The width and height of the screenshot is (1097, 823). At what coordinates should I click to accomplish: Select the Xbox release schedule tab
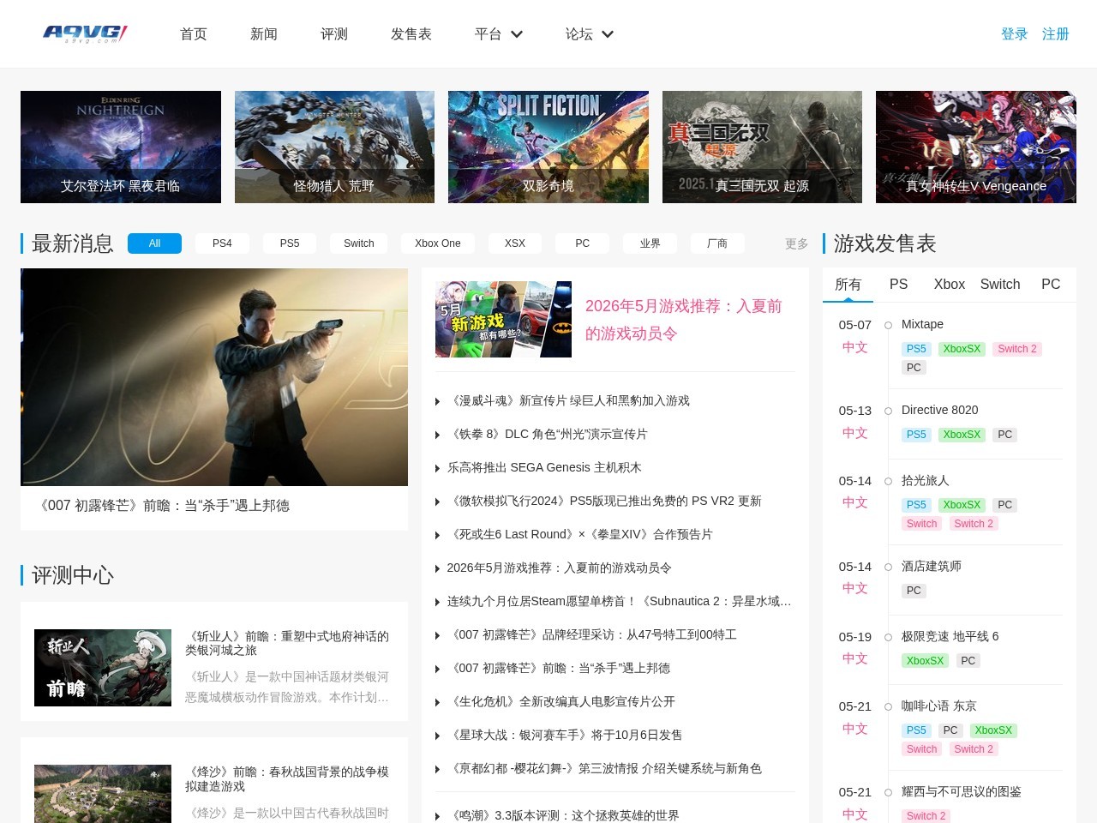click(950, 285)
